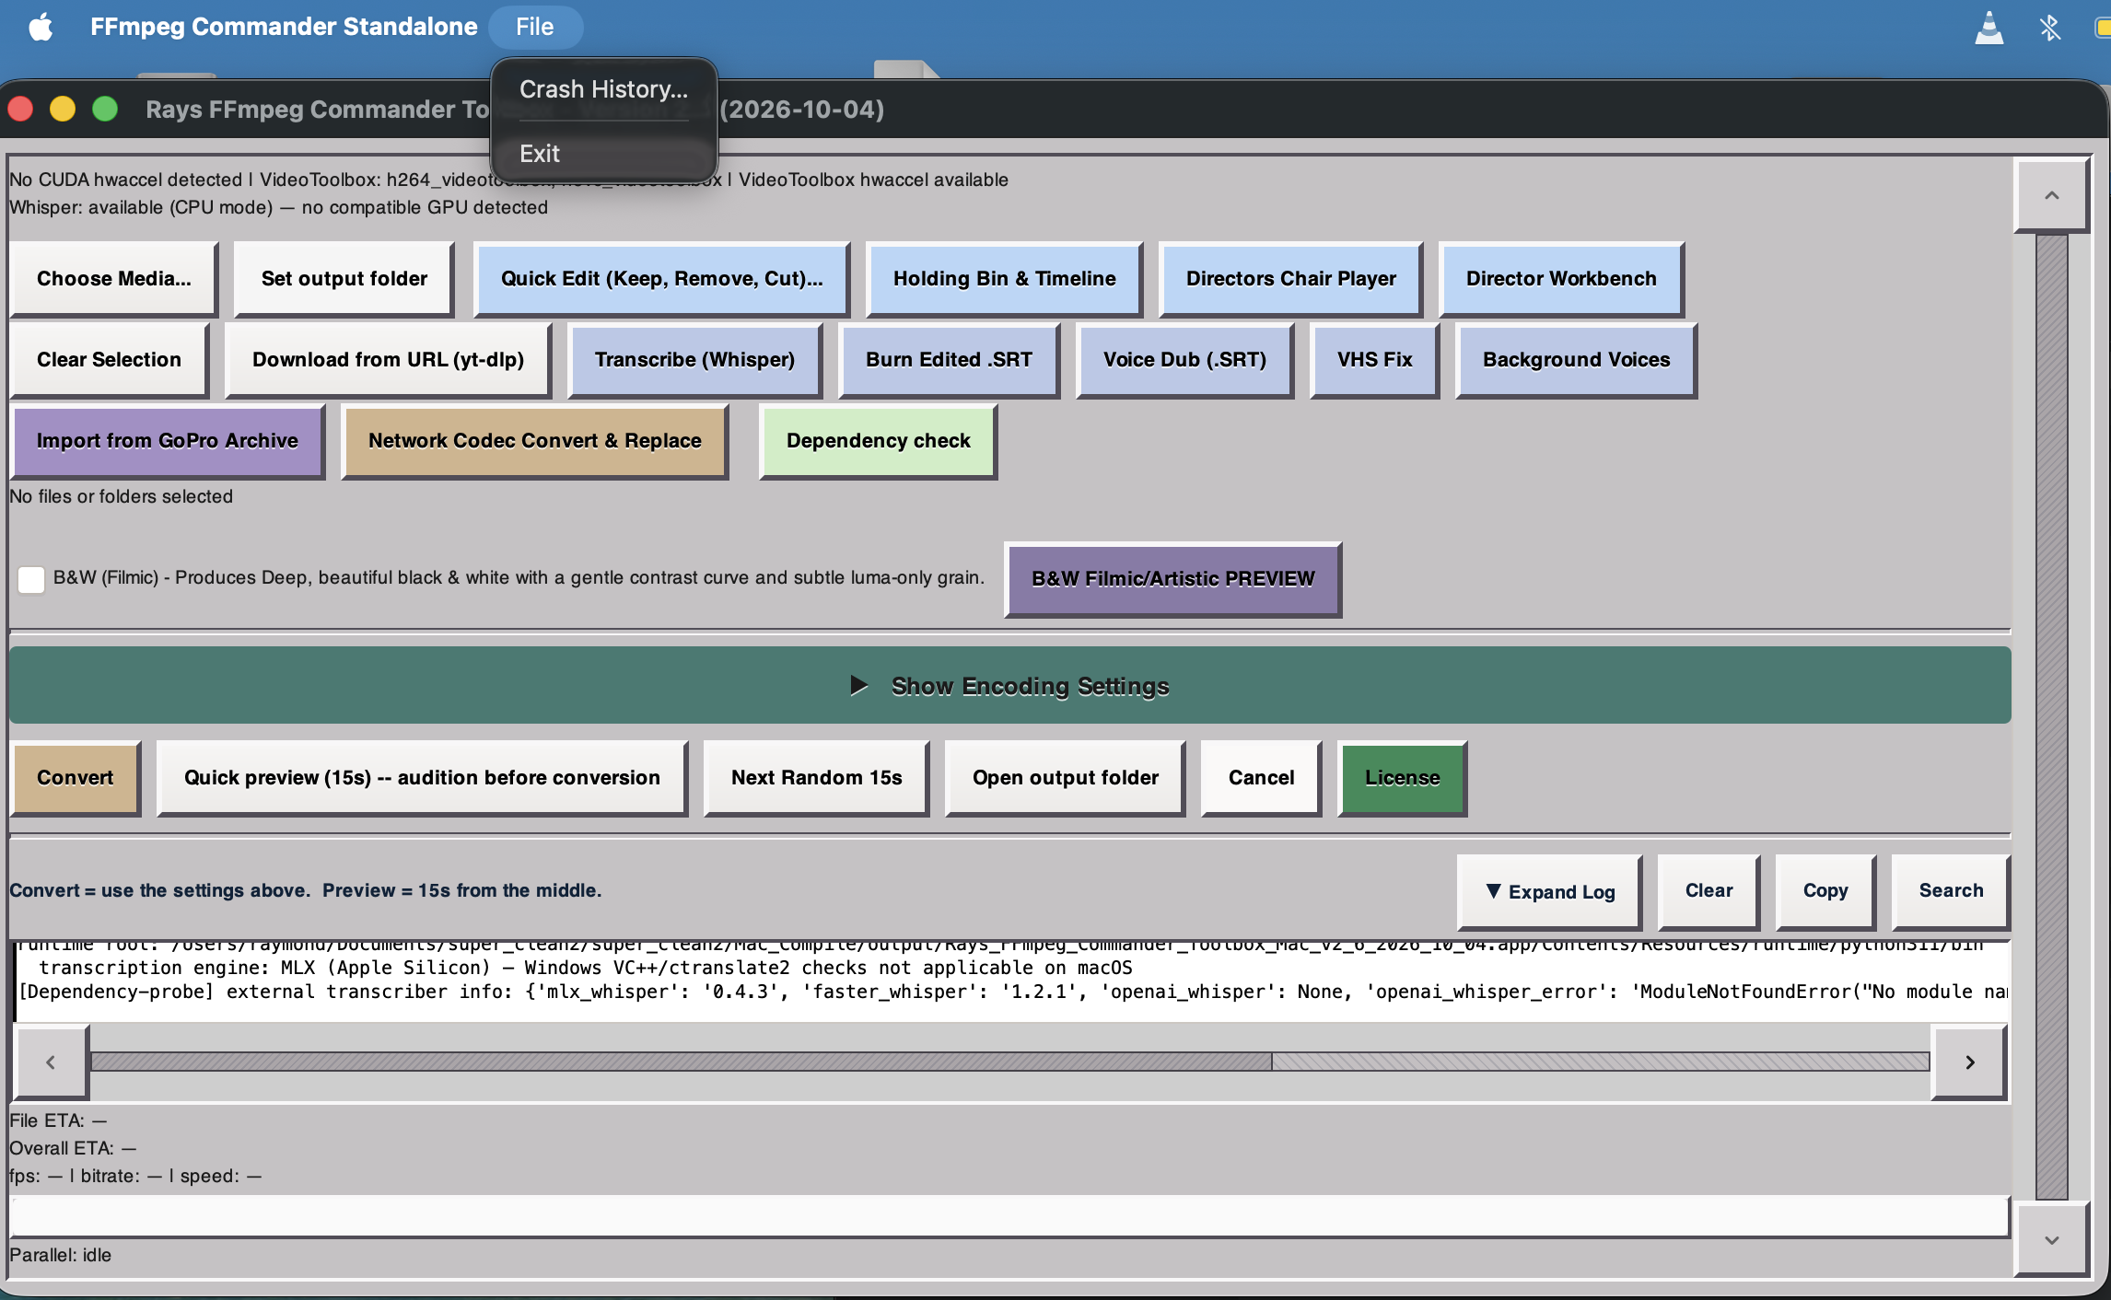Open the File menu in menu bar
This screenshot has height=1300, width=2111.
pos(535,27)
